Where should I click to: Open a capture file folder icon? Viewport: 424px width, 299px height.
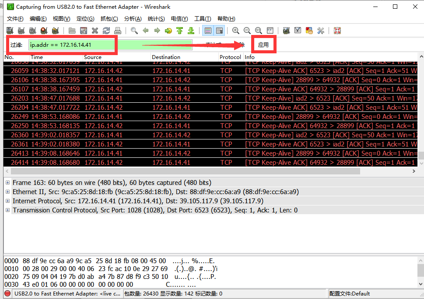[x=72, y=31]
